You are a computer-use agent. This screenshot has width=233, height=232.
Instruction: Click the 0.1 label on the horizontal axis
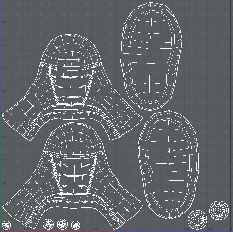26,229
